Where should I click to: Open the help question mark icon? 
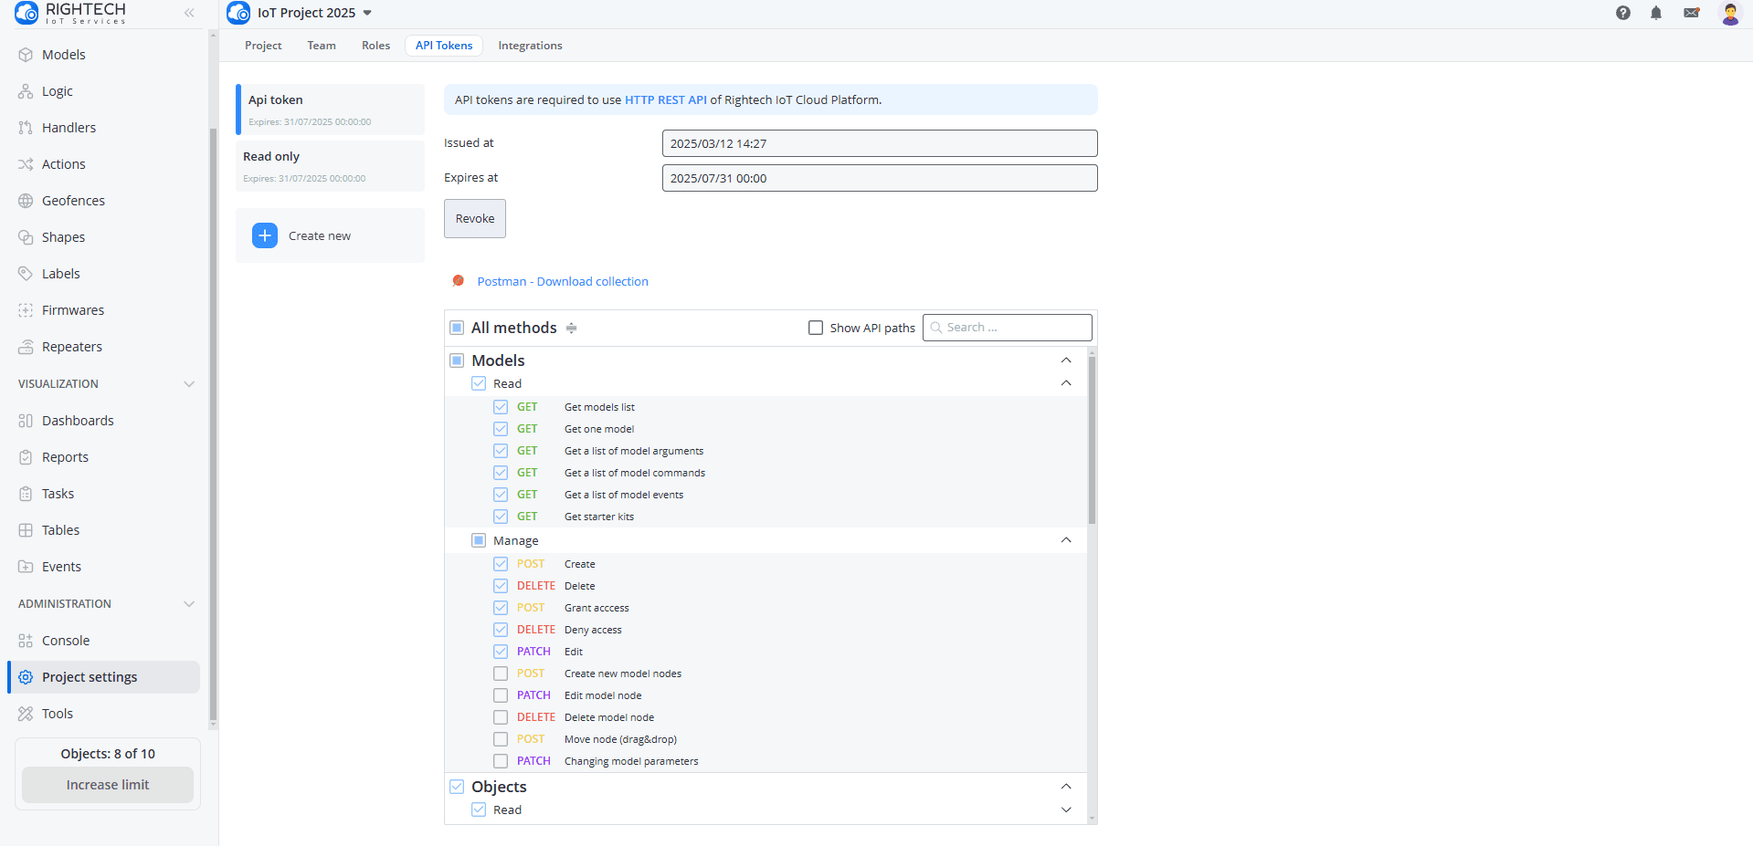1622,13
